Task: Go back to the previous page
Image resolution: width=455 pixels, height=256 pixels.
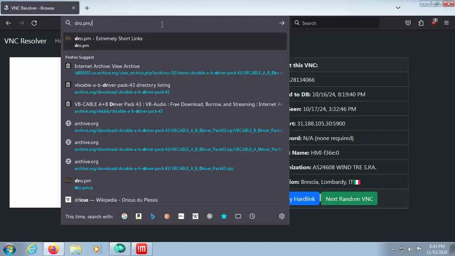Action: [9, 23]
